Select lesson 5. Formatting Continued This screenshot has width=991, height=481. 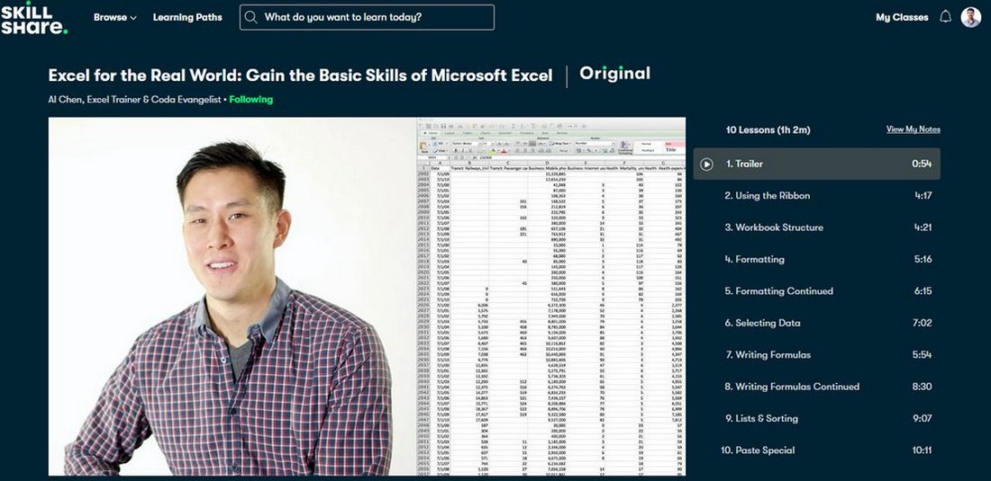[x=816, y=291]
